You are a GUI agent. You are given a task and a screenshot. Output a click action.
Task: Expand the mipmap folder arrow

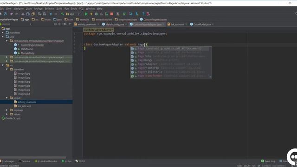click(x=7, y=110)
